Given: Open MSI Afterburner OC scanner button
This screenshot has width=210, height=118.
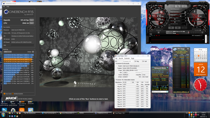Looking at the screenshot, I should [178, 6].
